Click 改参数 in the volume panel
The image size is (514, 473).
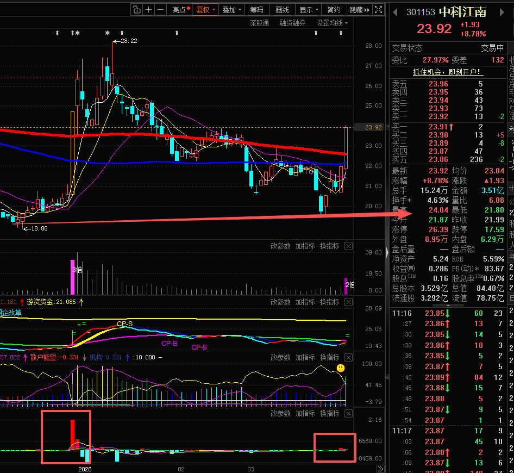point(280,246)
